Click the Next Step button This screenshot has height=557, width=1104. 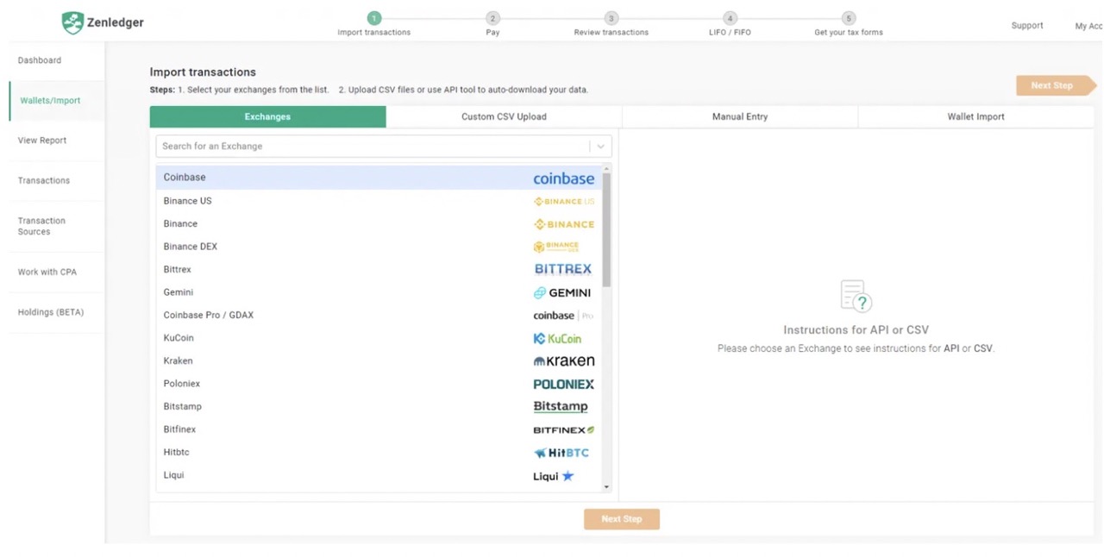(x=622, y=519)
